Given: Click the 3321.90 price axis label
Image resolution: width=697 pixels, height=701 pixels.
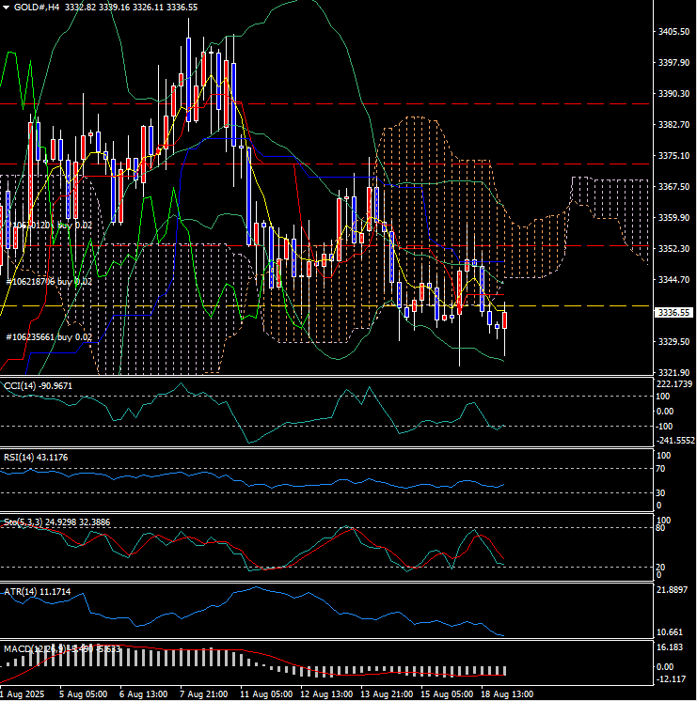Looking at the screenshot, I should [x=673, y=372].
